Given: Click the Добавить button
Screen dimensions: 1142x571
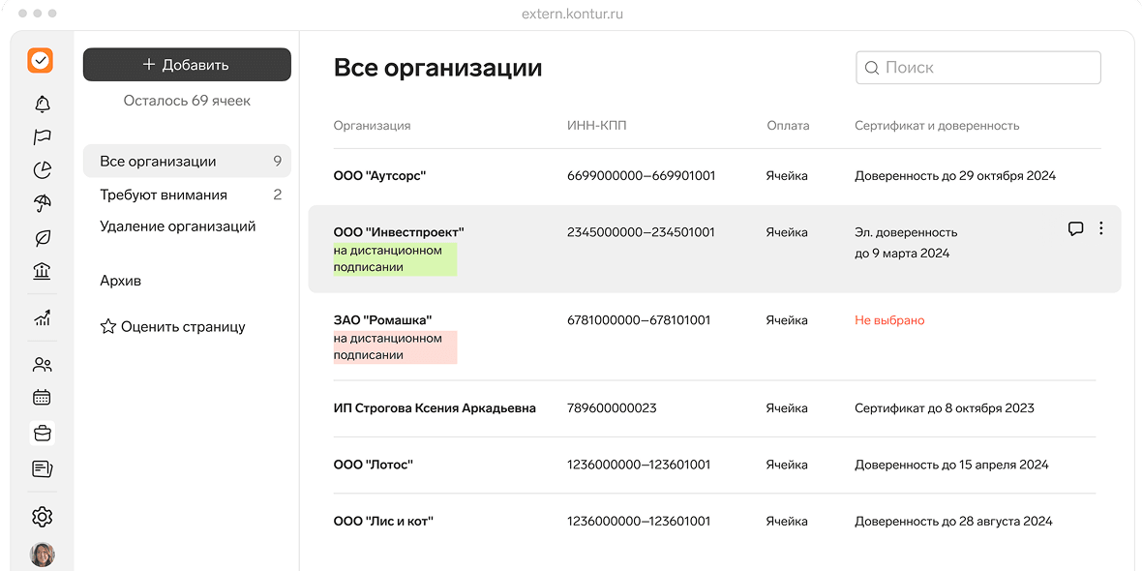Looking at the screenshot, I should 187,64.
